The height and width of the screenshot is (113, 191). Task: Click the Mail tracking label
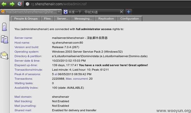tap(24, 101)
